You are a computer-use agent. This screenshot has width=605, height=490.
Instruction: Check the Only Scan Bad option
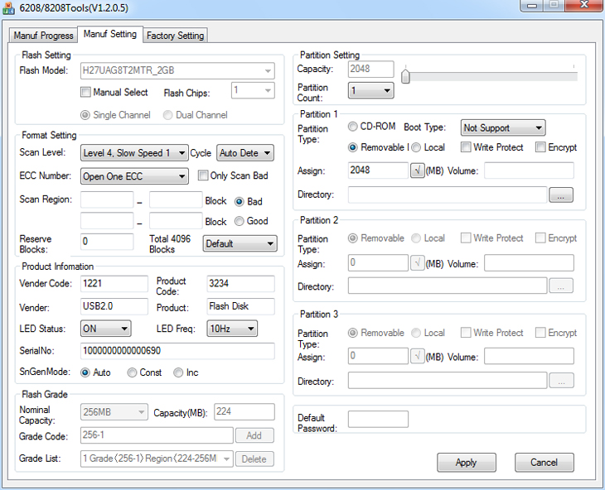click(204, 175)
